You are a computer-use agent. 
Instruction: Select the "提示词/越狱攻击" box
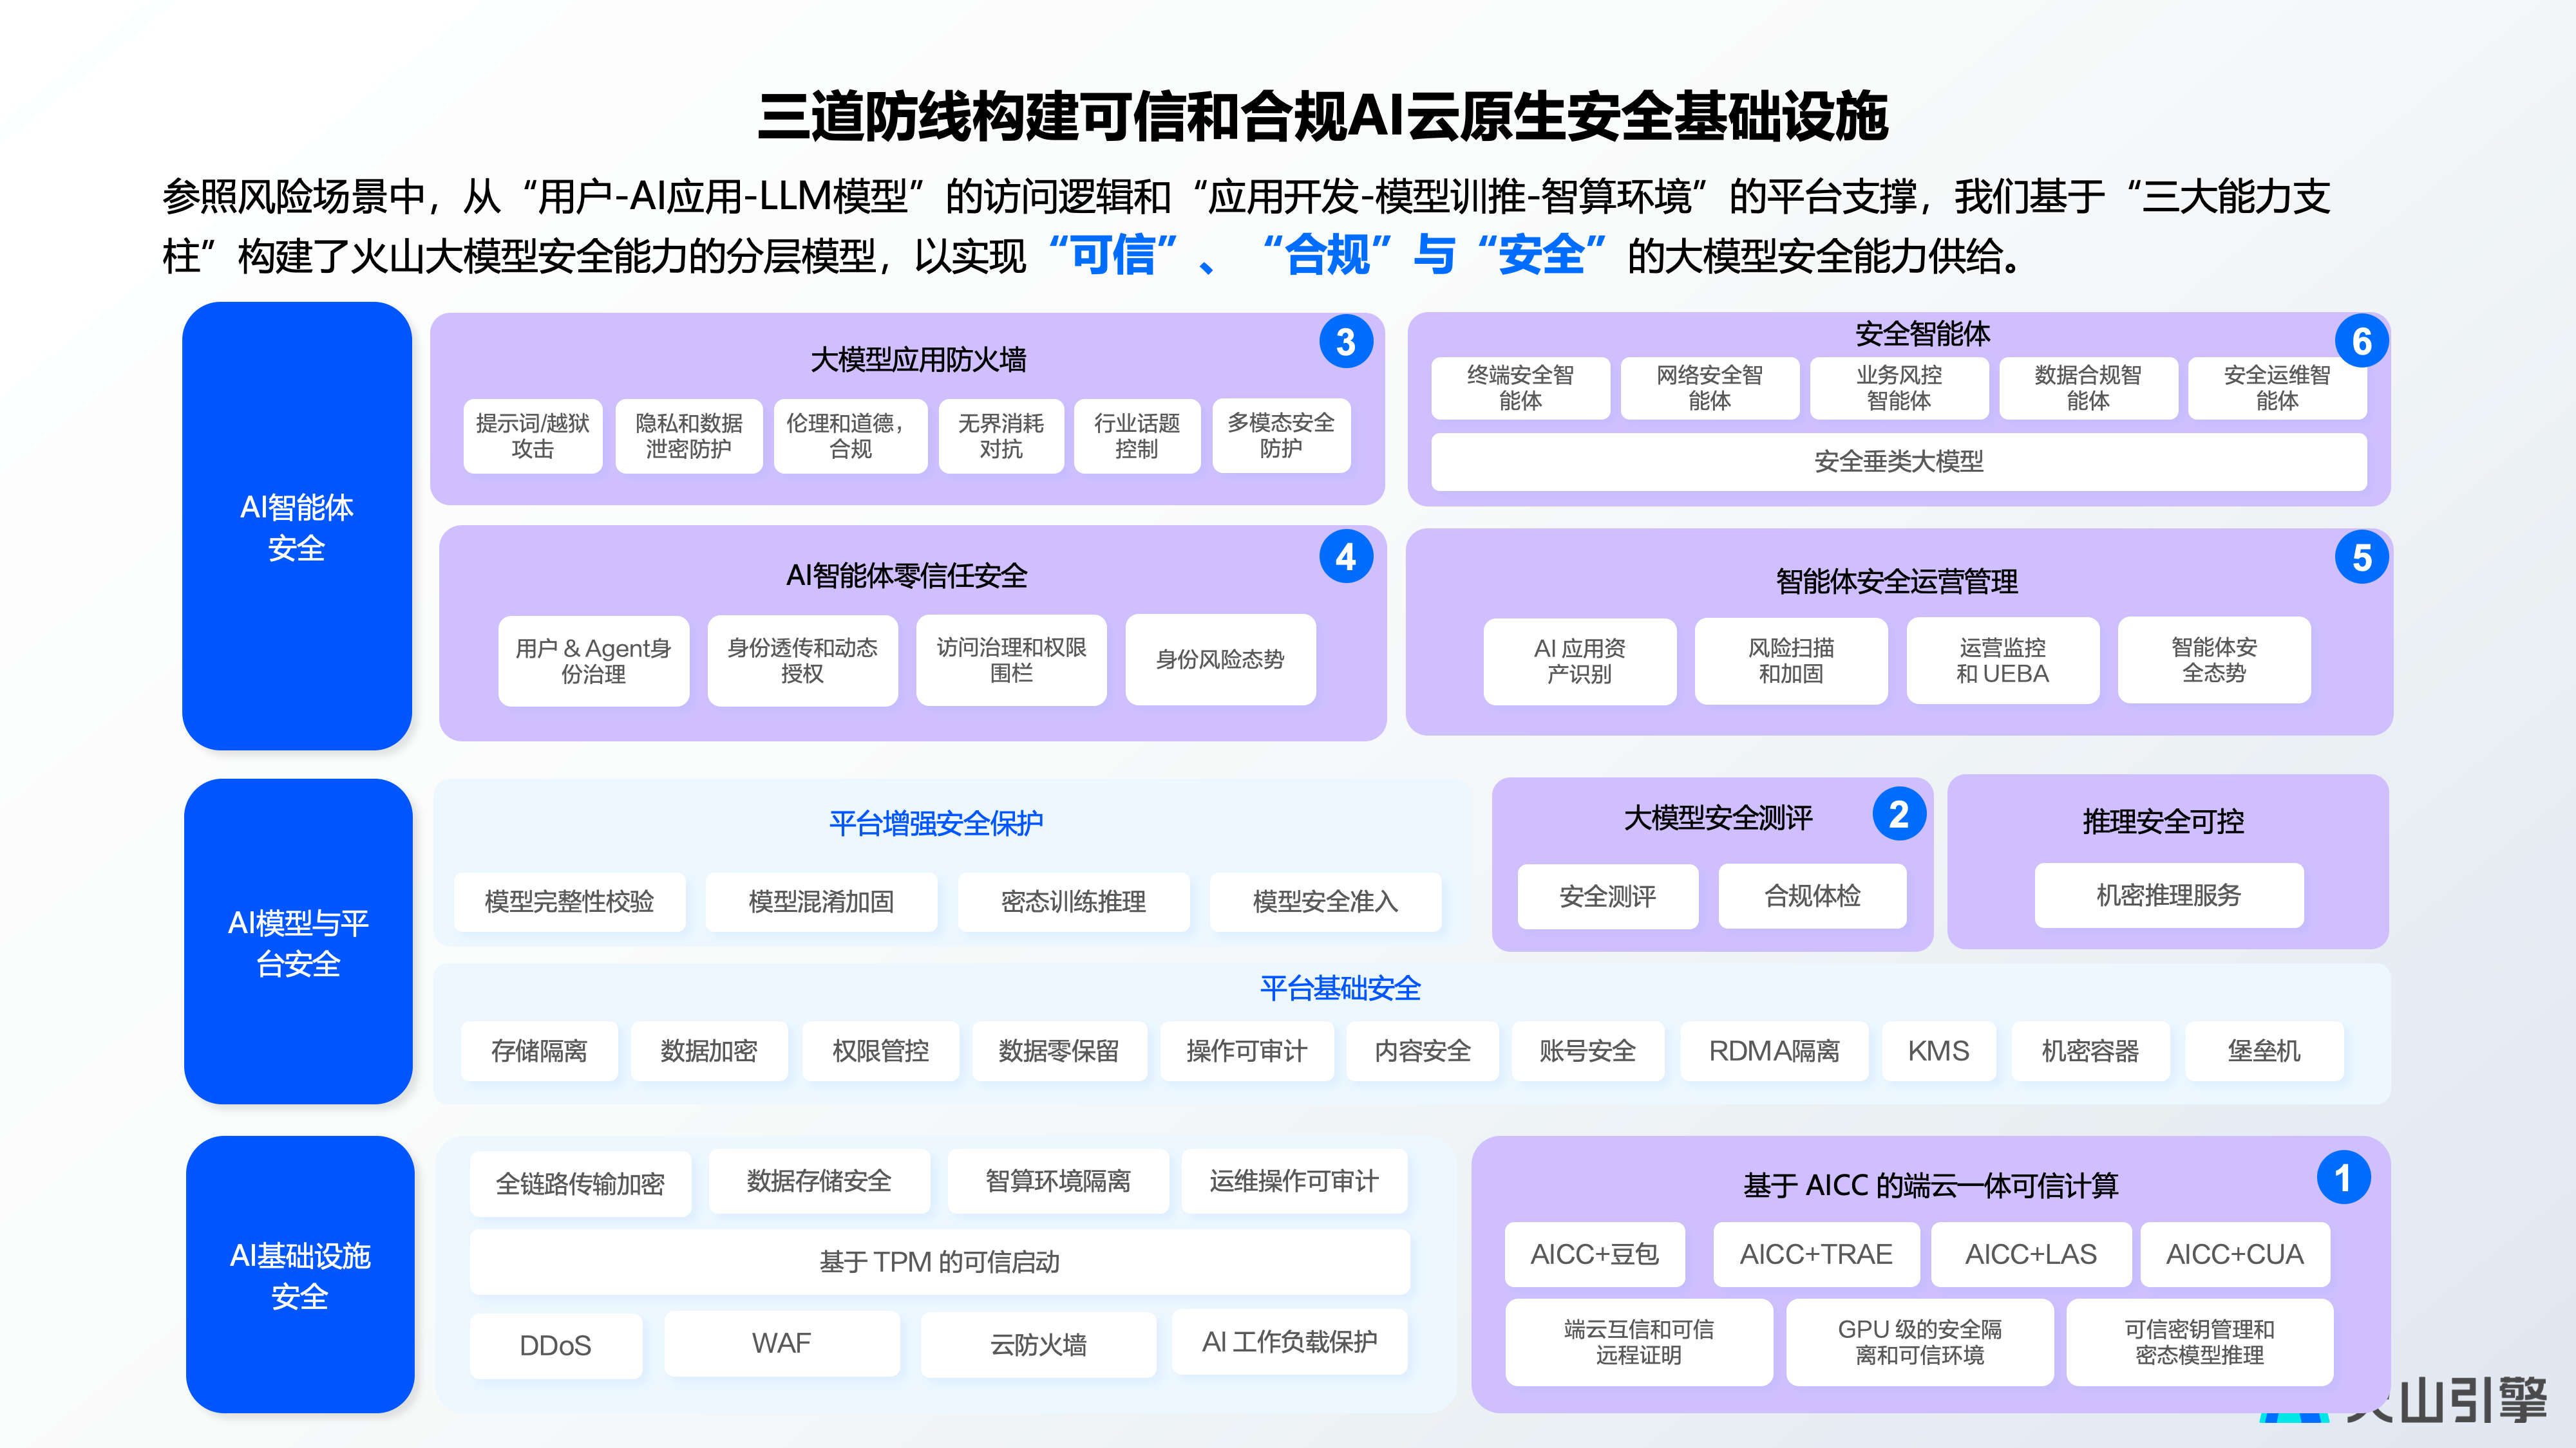point(533,436)
